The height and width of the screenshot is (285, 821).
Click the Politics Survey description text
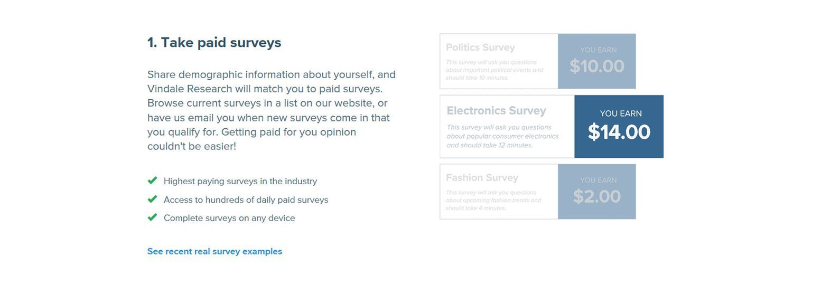click(x=494, y=70)
